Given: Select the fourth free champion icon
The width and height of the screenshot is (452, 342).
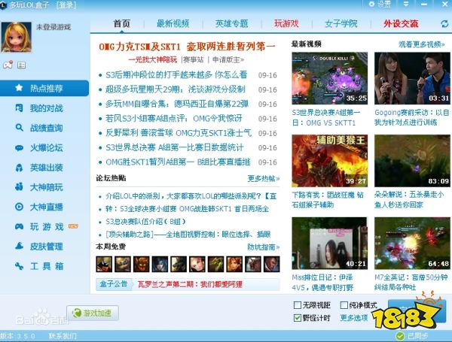Looking at the screenshot, I should (160, 264).
